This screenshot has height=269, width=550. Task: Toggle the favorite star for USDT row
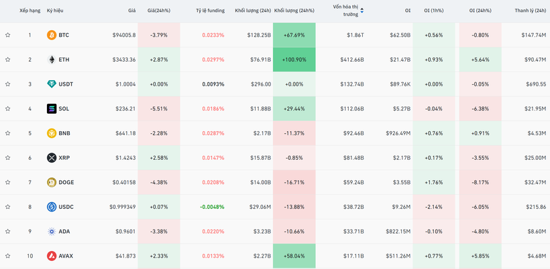pos(8,84)
